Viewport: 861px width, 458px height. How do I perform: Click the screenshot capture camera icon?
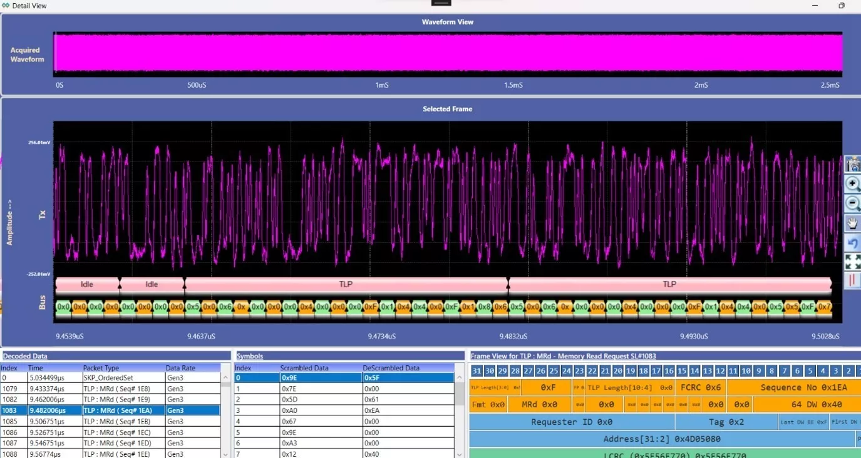pyautogui.click(x=852, y=165)
